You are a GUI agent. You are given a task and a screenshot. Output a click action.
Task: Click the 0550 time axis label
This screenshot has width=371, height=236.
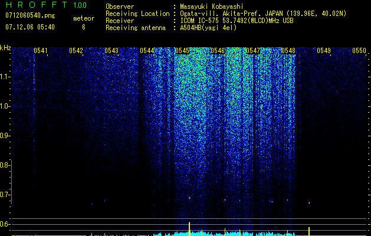(x=359, y=51)
